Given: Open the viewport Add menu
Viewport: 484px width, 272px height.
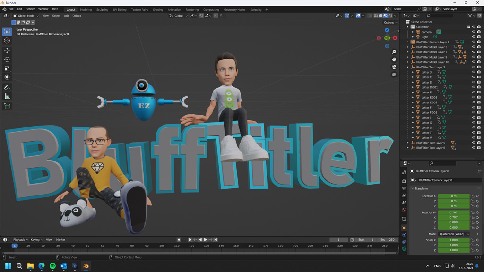Looking at the screenshot, I should [x=66, y=16].
